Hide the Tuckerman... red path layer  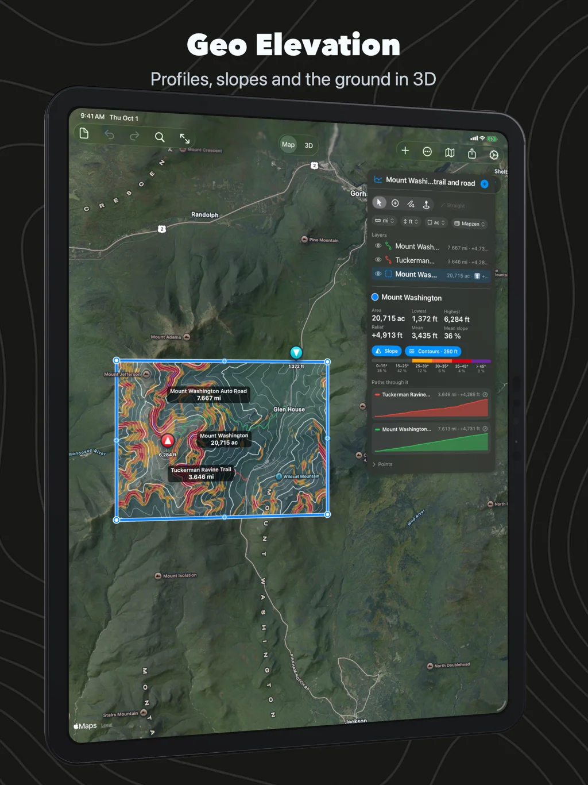[378, 260]
